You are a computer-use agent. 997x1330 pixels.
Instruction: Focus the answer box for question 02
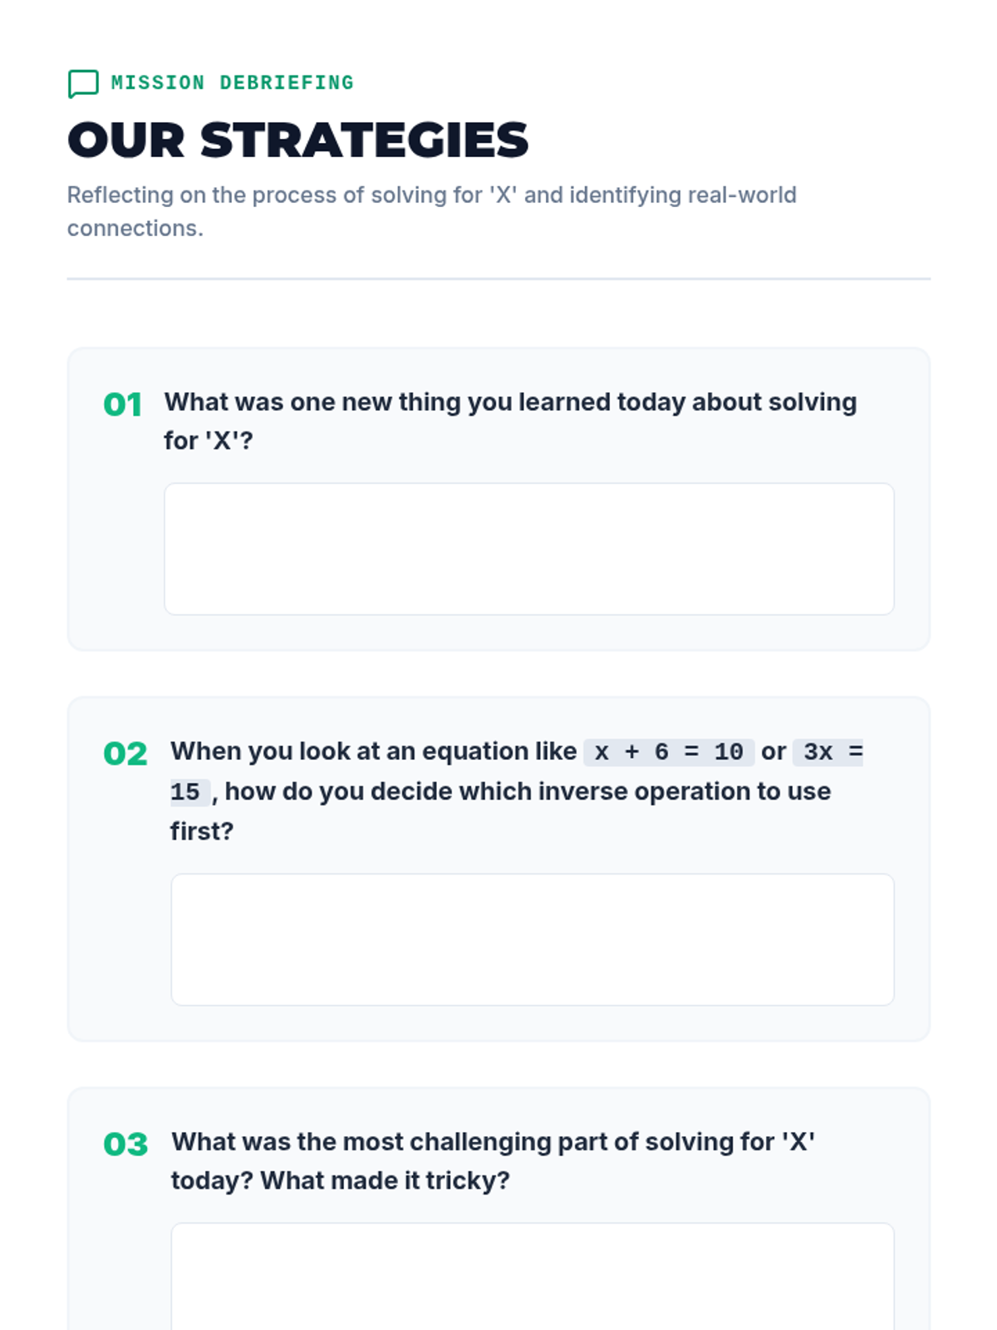(x=532, y=939)
